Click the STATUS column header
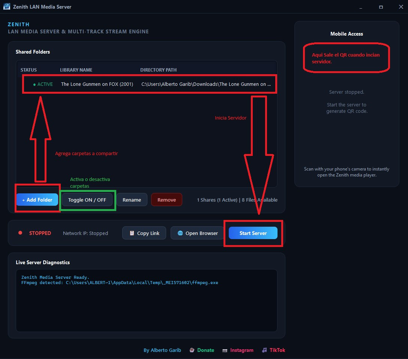The width and height of the screenshot is (408, 359). pos(28,70)
